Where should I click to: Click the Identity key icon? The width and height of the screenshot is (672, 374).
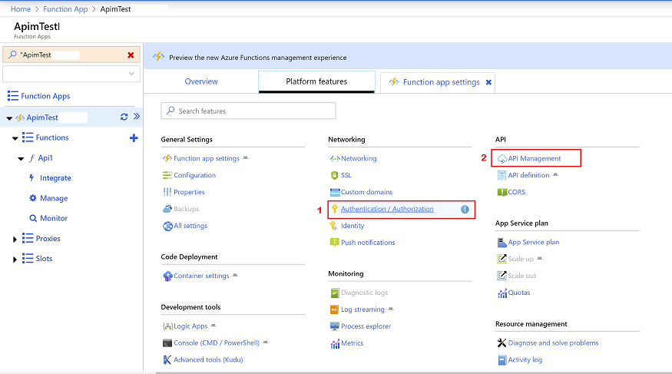[x=334, y=225]
